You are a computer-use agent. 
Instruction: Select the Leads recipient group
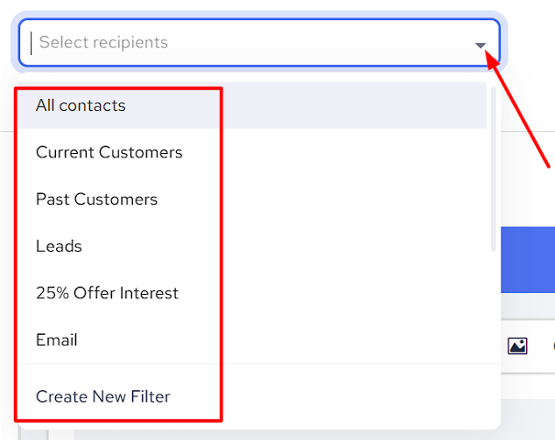click(x=59, y=246)
